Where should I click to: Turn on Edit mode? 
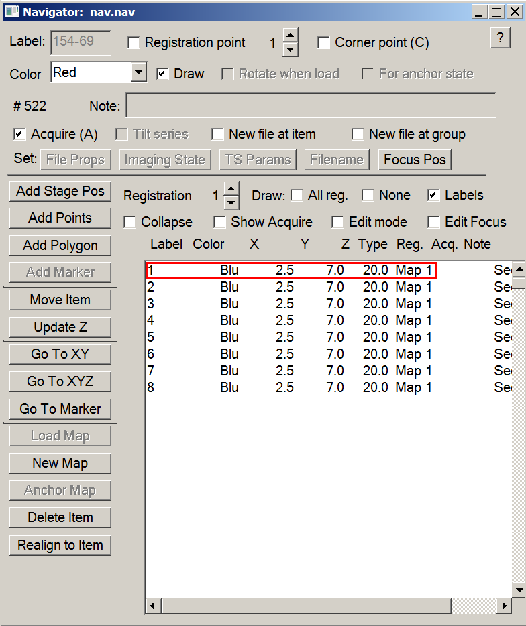tap(338, 222)
